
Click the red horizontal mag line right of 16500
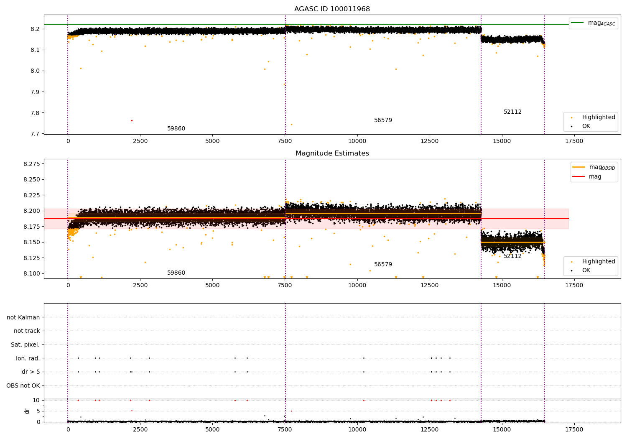(x=557, y=219)
